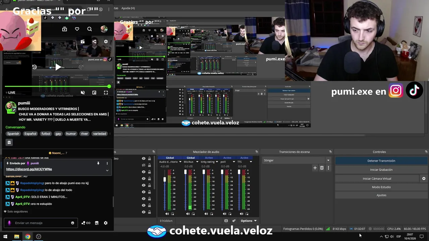Mute the TTS channel speaker icon
The image size is (429, 241).
click(x=241, y=214)
